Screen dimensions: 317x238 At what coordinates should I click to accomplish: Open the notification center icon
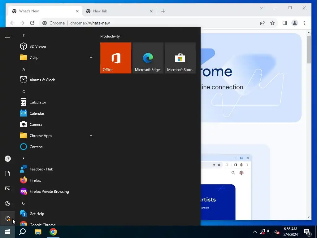tap(307, 232)
